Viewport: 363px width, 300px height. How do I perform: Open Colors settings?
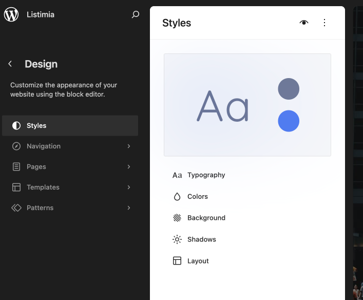click(247, 196)
